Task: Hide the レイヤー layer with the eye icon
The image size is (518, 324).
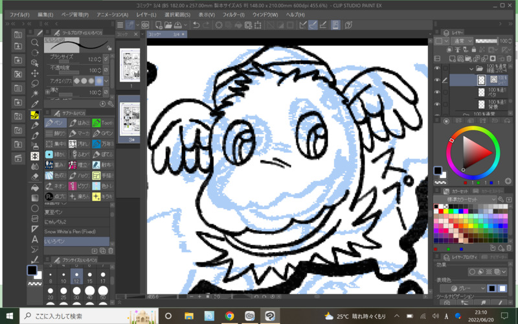Action: pos(438,80)
